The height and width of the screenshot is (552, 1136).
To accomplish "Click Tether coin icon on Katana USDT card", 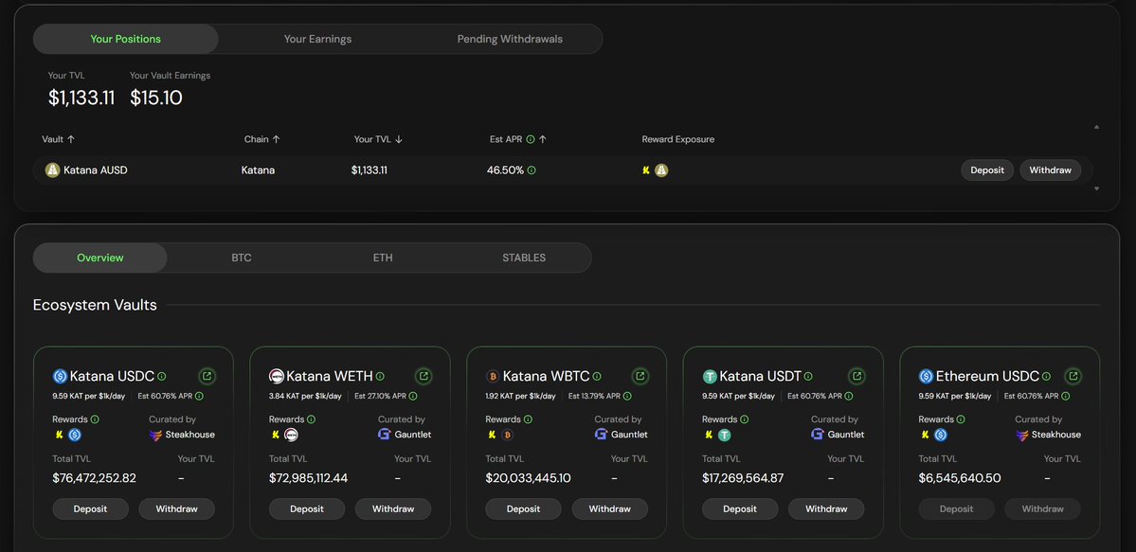I will point(710,377).
